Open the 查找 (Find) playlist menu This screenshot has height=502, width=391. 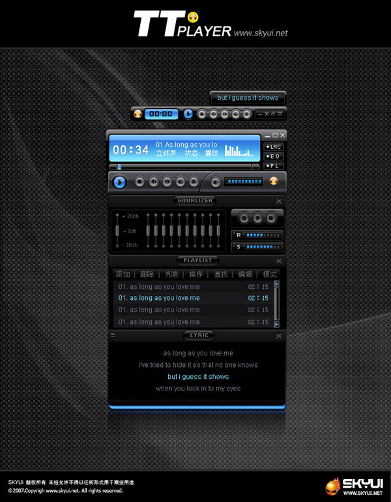(220, 274)
